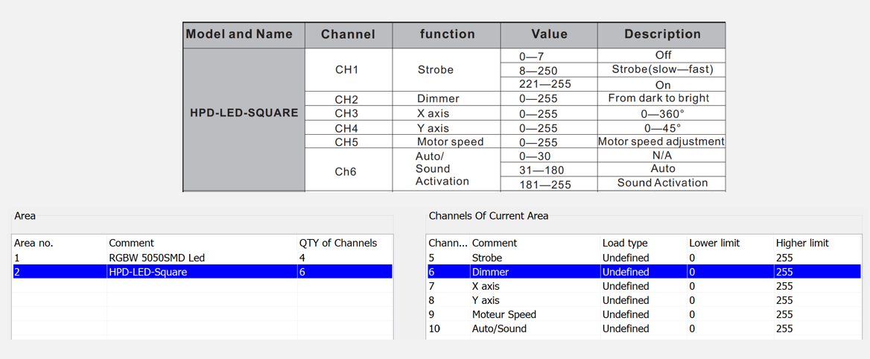The image size is (870, 359).
Task: Click the Model and Name header
Action: (244, 34)
